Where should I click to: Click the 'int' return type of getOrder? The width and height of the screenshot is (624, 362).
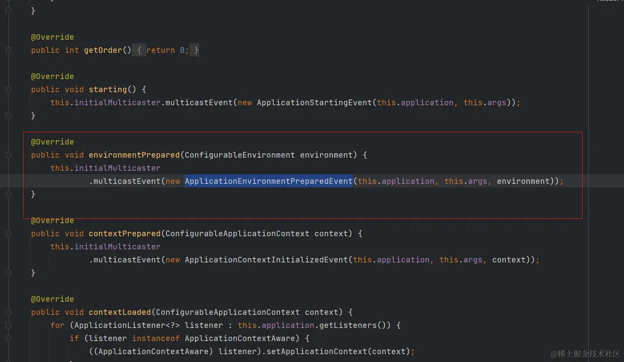tap(72, 50)
